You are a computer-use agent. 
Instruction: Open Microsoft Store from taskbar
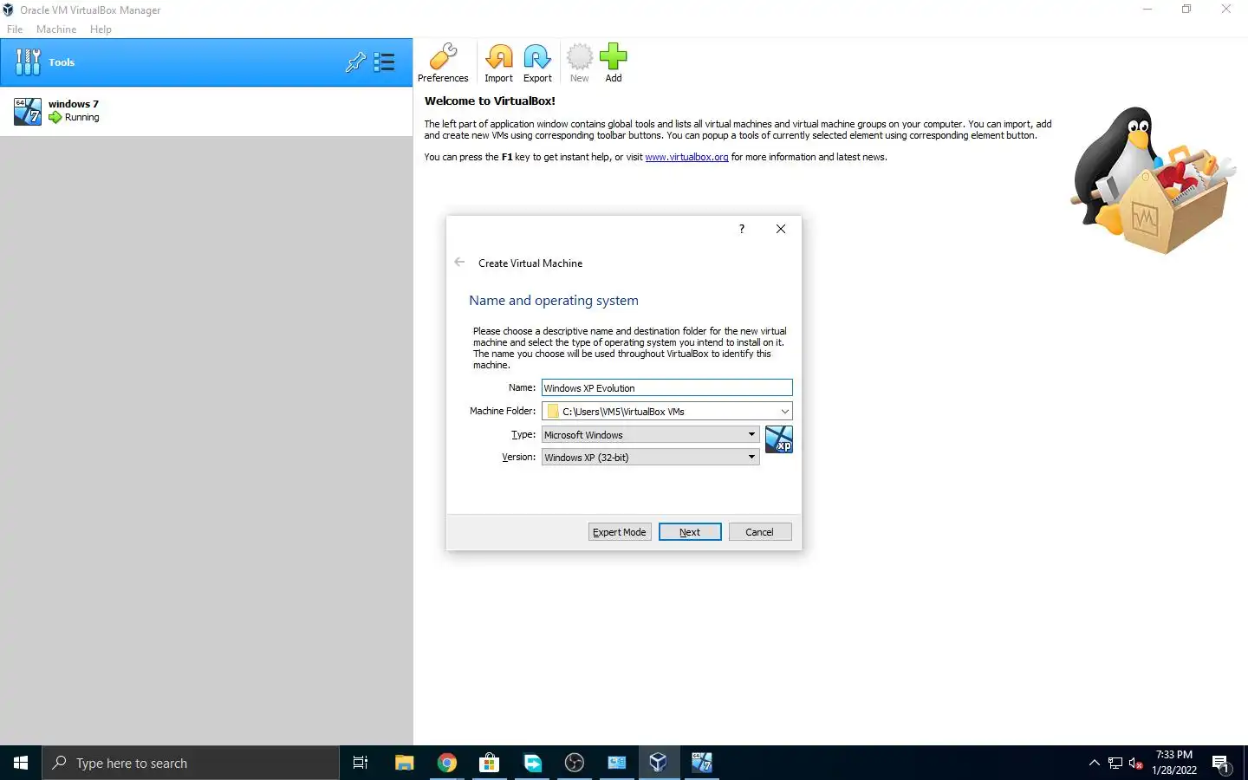[x=490, y=763]
